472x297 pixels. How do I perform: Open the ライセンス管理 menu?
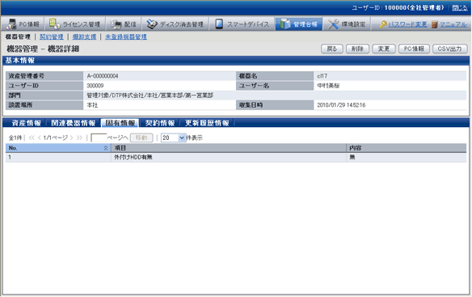[x=75, y=24]
